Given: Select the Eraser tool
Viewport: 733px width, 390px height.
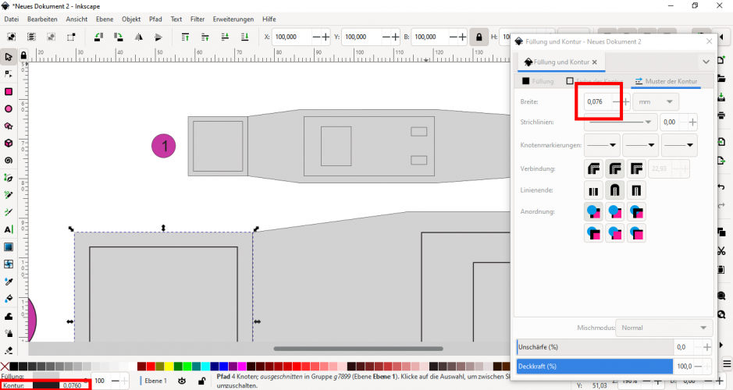Looking at the screenshot, I should 9,350.
